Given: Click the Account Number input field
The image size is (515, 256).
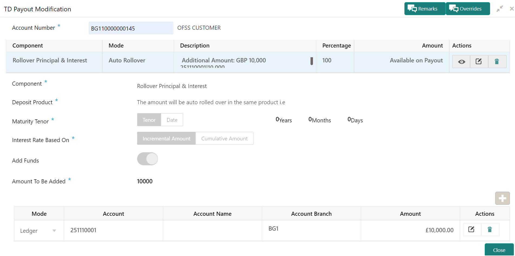Looking at the screenshot, I should click(x=131, y=28).
